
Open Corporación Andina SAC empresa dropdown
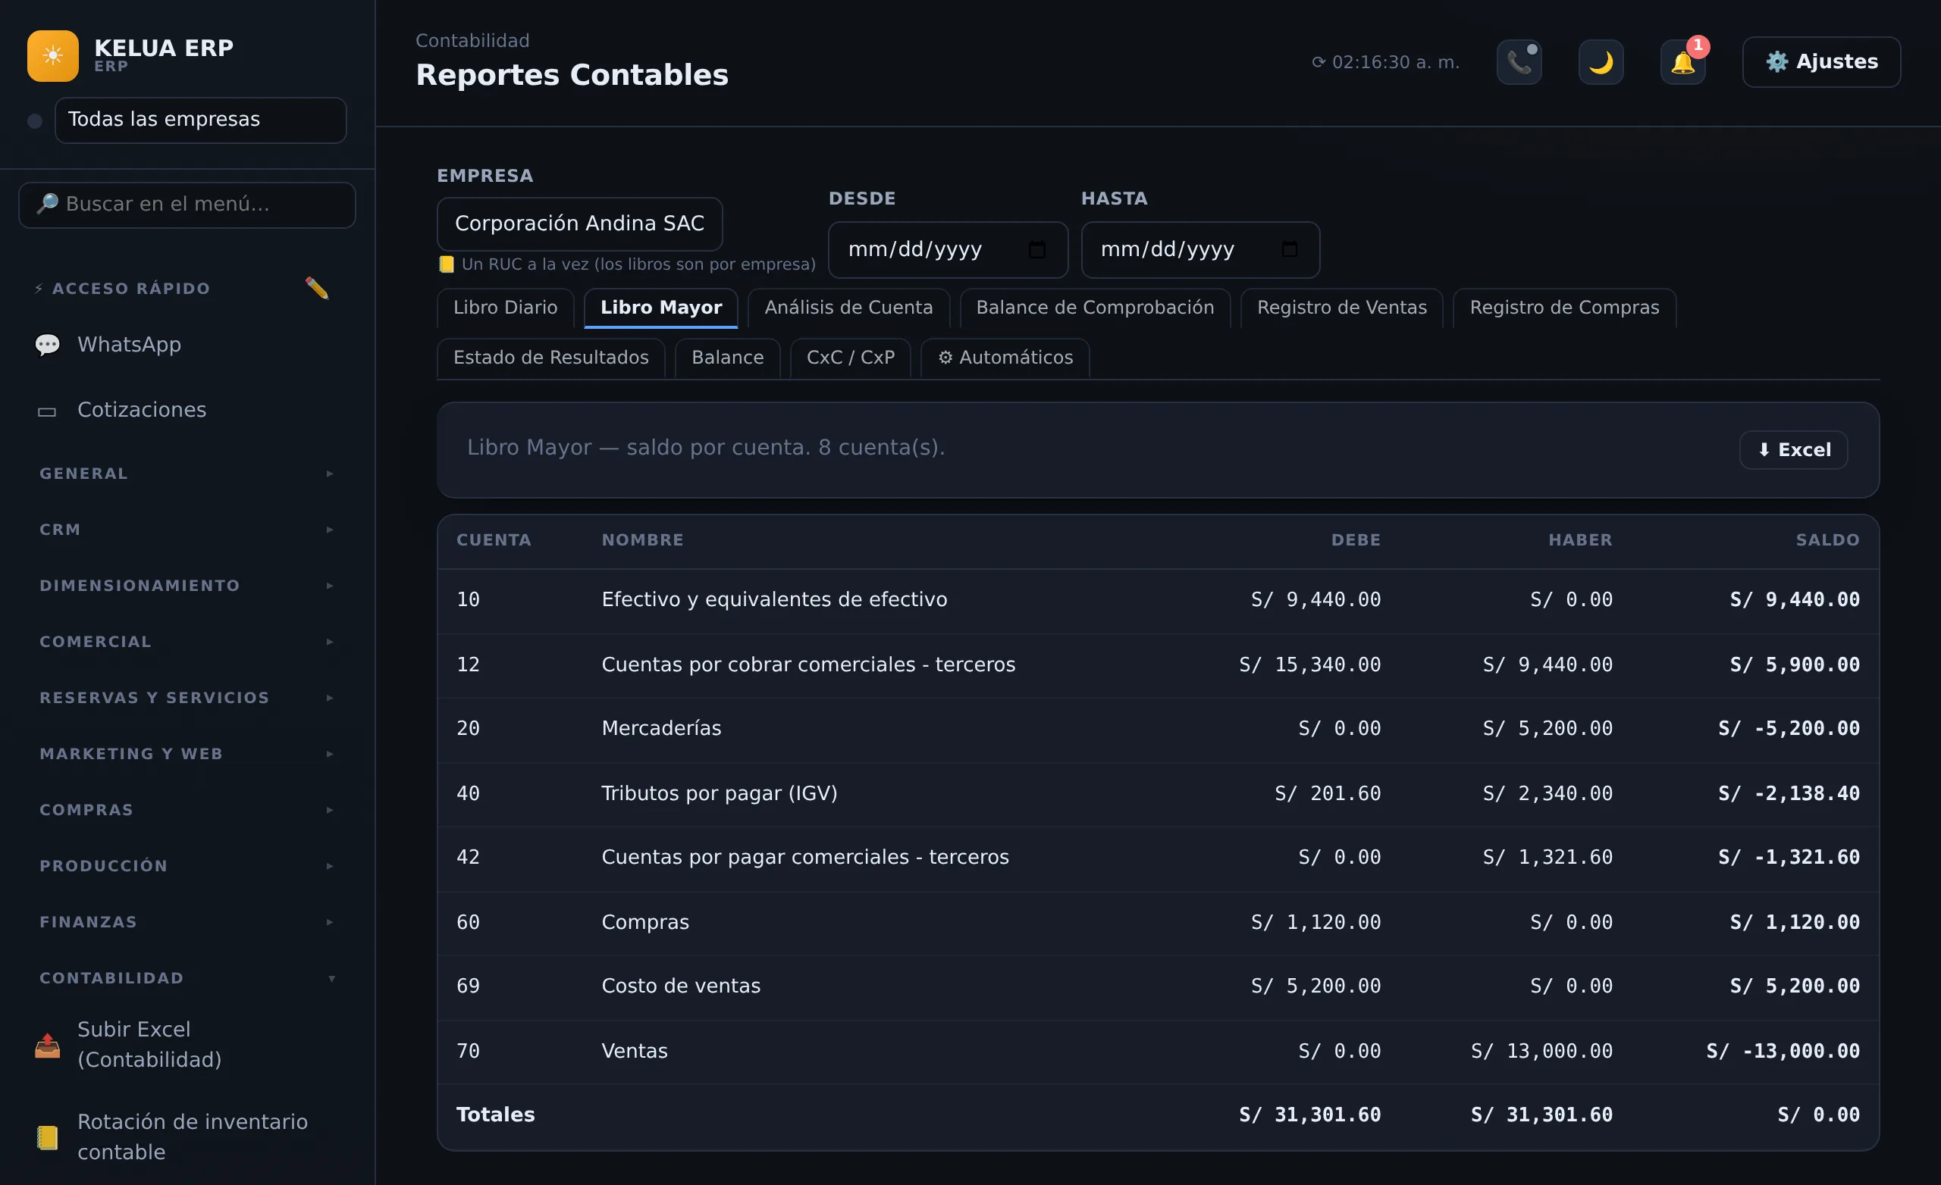tap(579, 224)
